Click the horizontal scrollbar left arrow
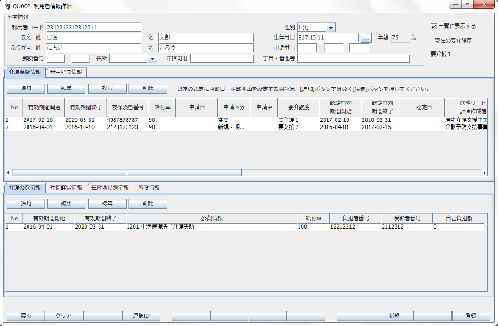Image resolution: width=498 pixels, height=326 pixels. [8, 172]
